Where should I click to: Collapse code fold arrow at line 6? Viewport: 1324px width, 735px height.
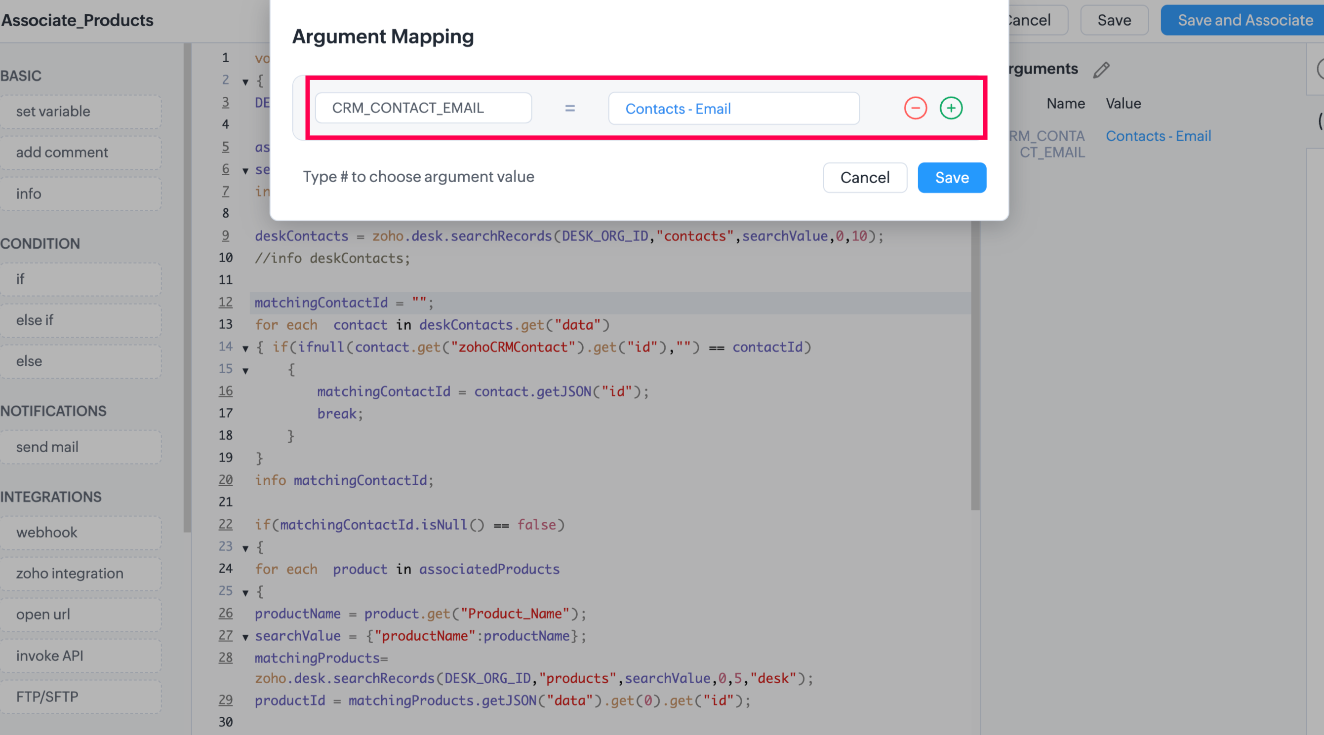coord(245,170)
